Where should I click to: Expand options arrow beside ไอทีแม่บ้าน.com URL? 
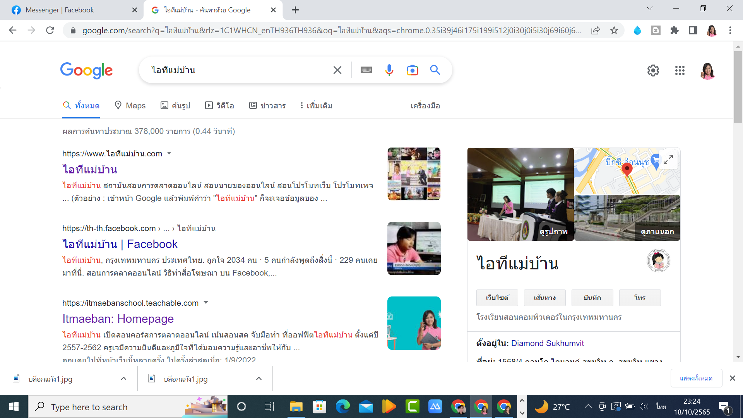click(x=169, y=153)
